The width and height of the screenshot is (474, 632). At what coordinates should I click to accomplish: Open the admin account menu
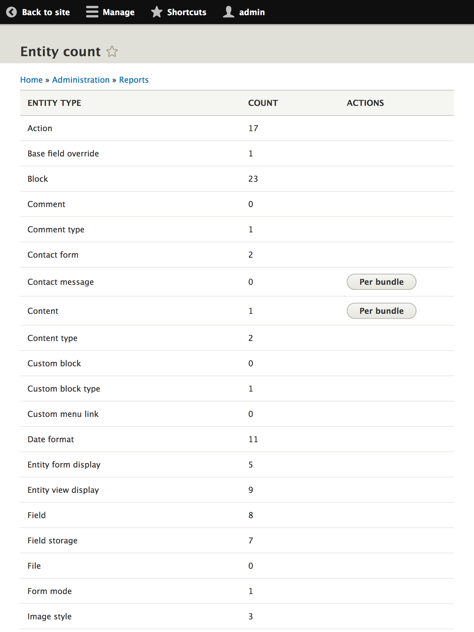point(252,12)
